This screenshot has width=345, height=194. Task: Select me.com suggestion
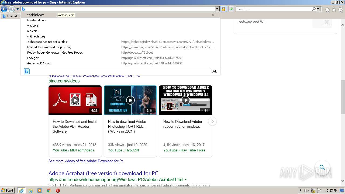[120, 31]
